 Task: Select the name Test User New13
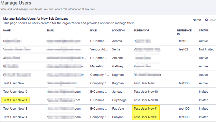[15, 109]
